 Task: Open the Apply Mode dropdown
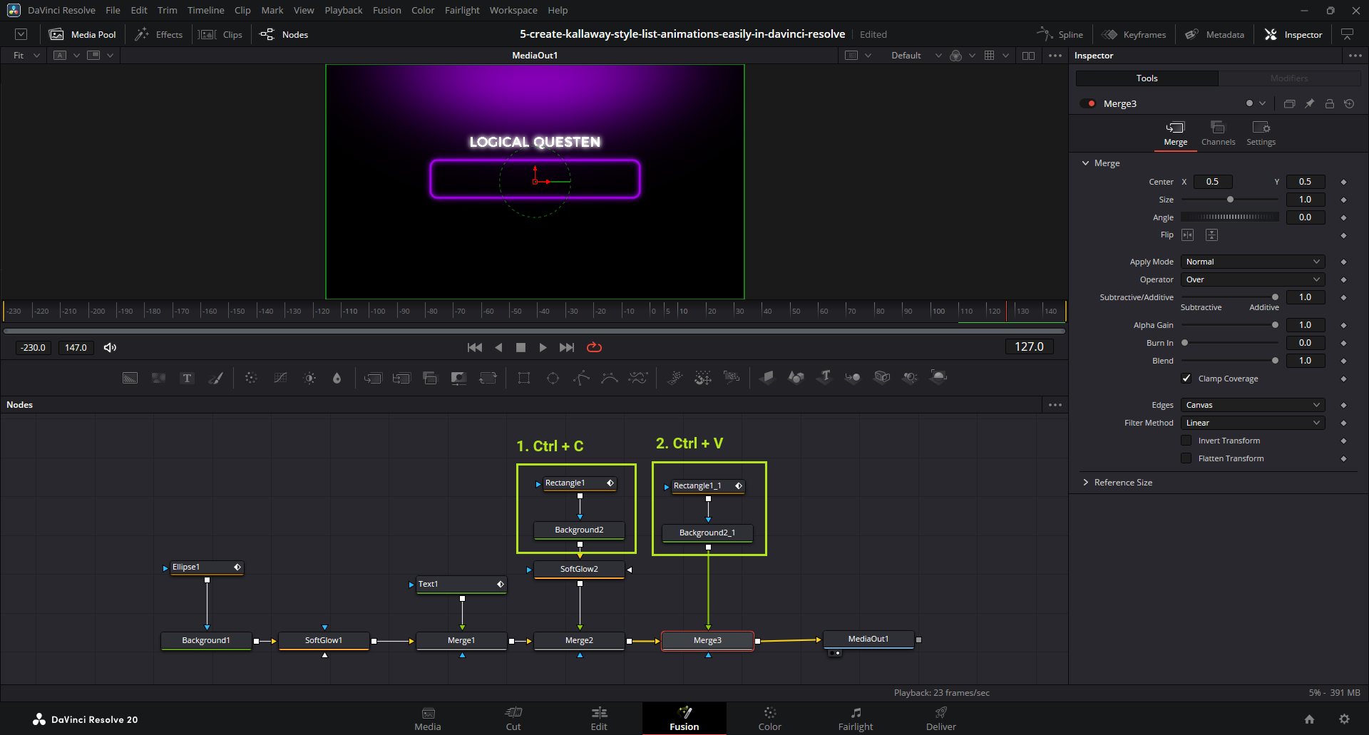pyautogui.click(x=1252, y=262)
